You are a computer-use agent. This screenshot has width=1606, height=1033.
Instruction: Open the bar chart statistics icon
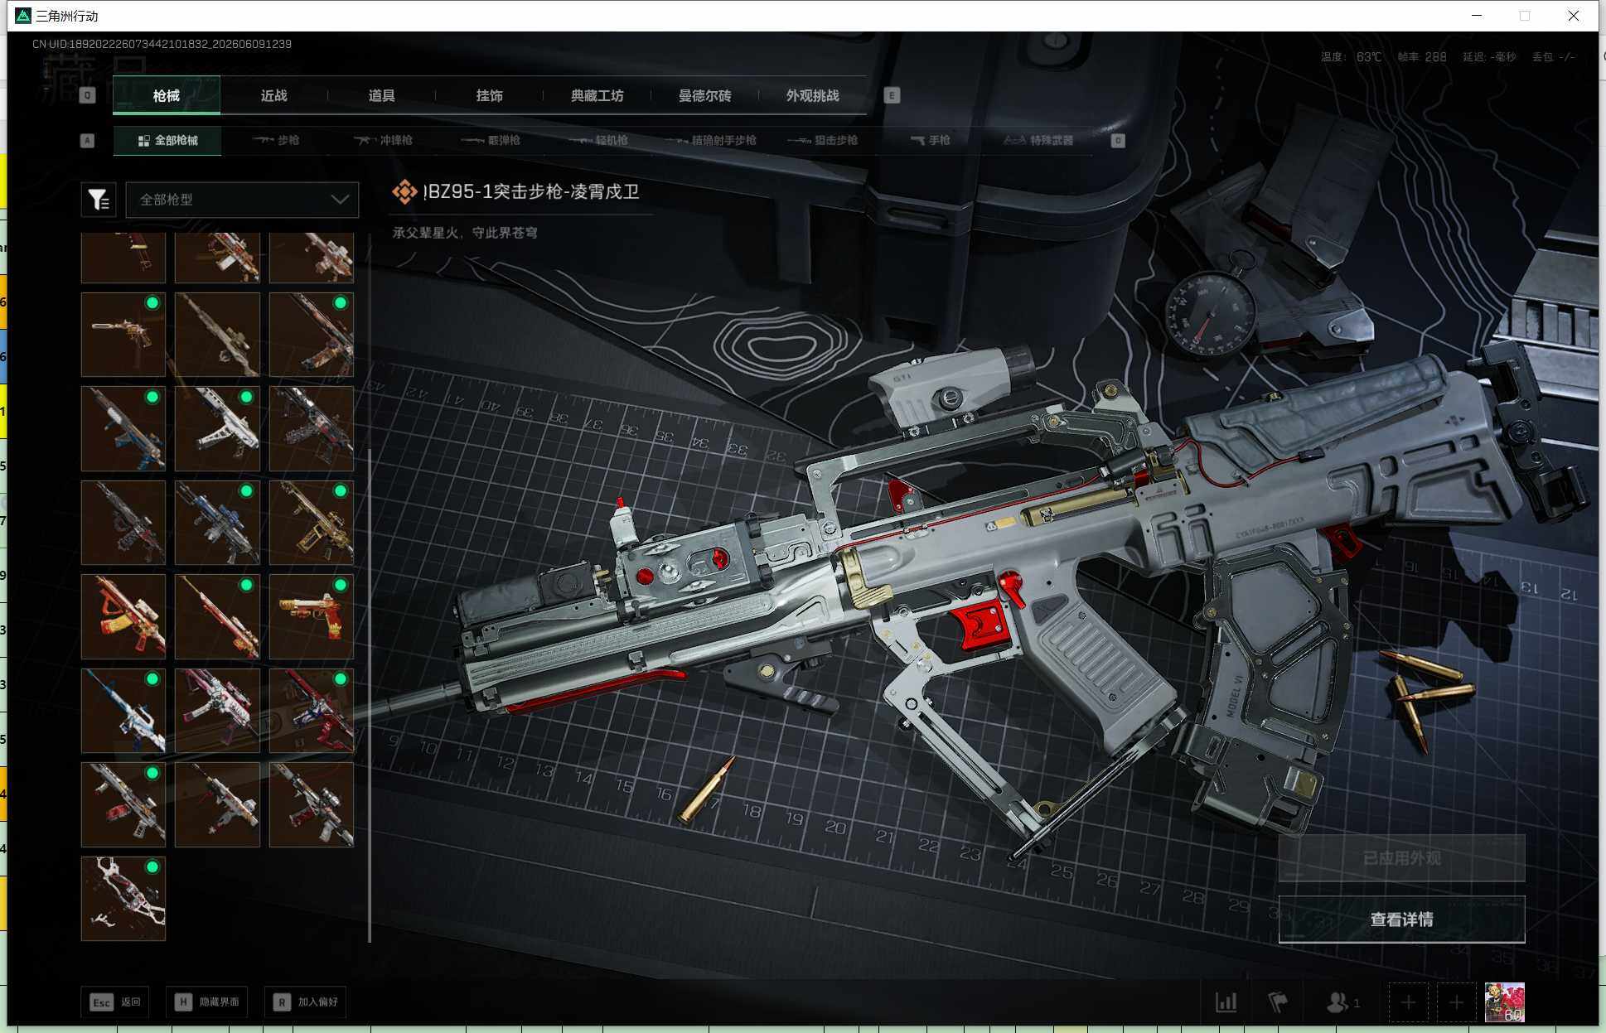(x=1226, y=1002)
